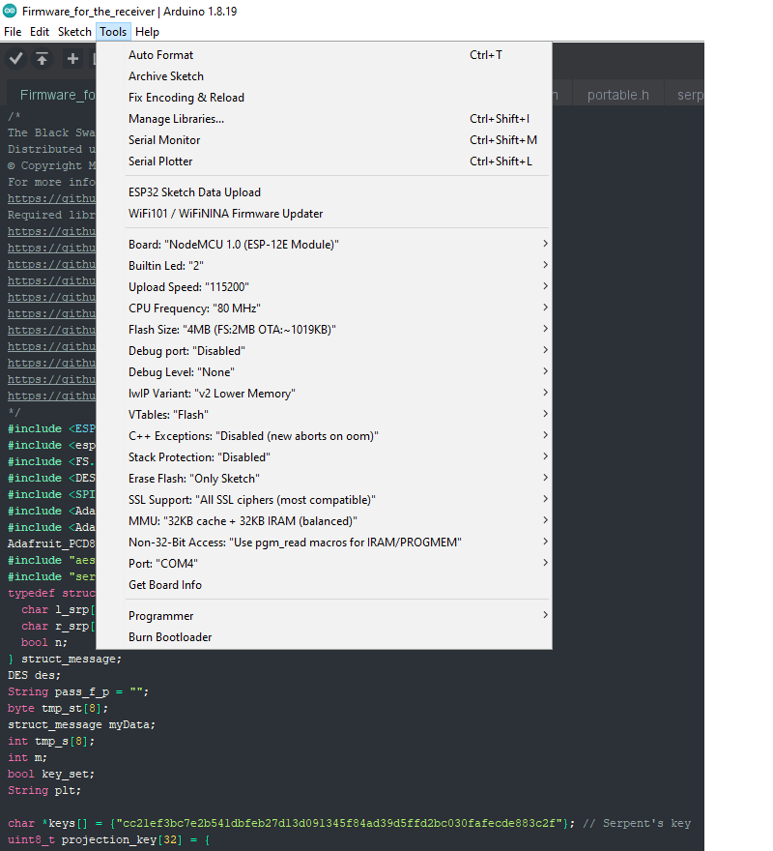
Task: Switch to the serp tab at the right
Action: pyautogui.click(x=686, y=95)
